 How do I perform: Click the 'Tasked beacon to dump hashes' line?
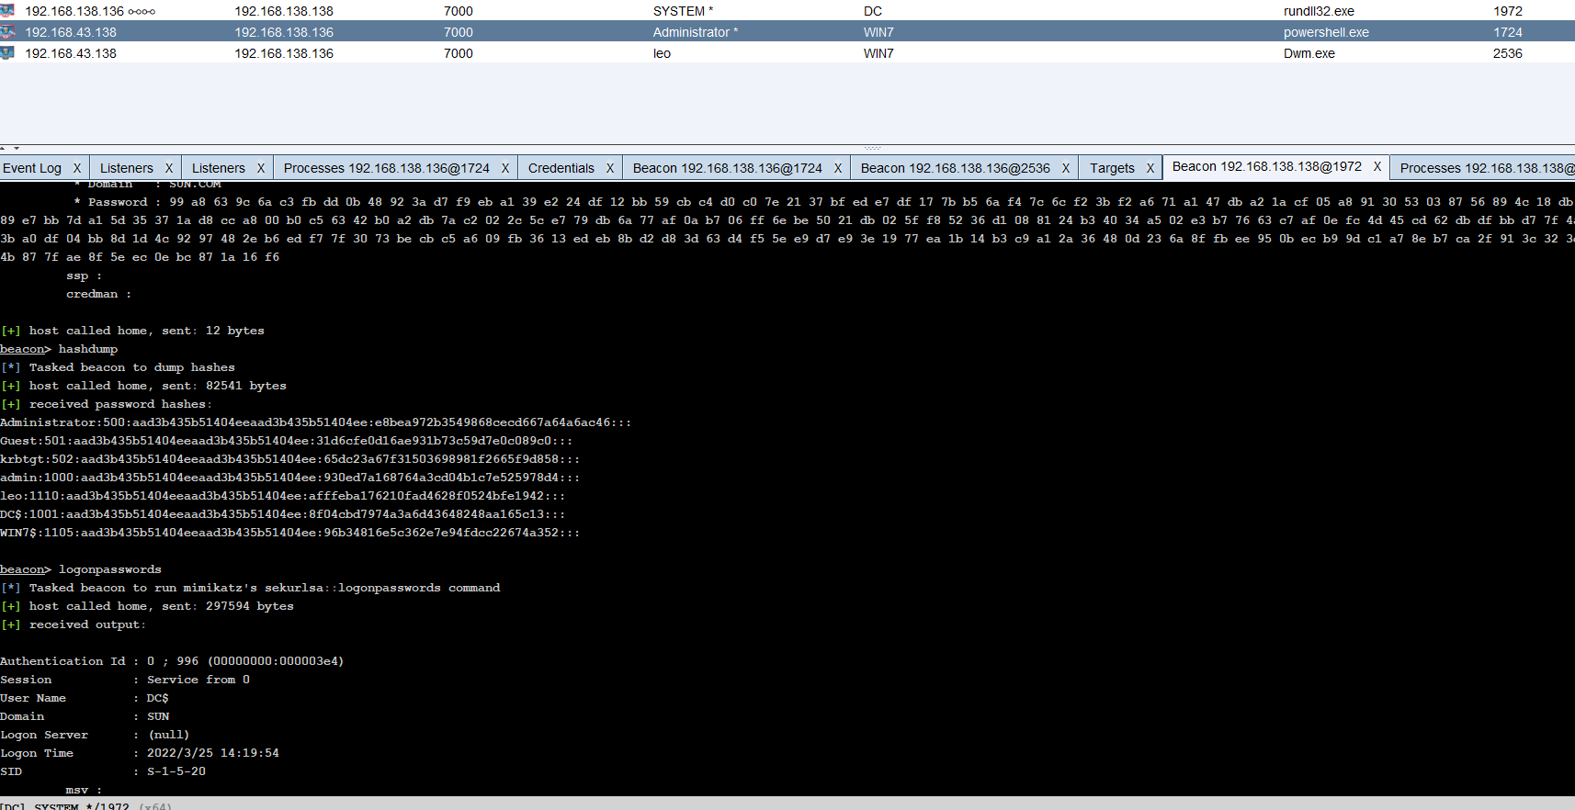118,367
